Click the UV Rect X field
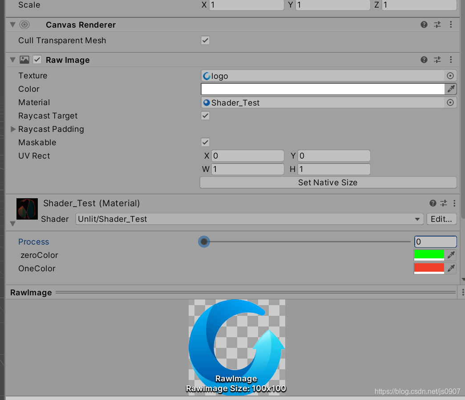Viewport: 465px width, 400px height. click(x=247, y=155)
